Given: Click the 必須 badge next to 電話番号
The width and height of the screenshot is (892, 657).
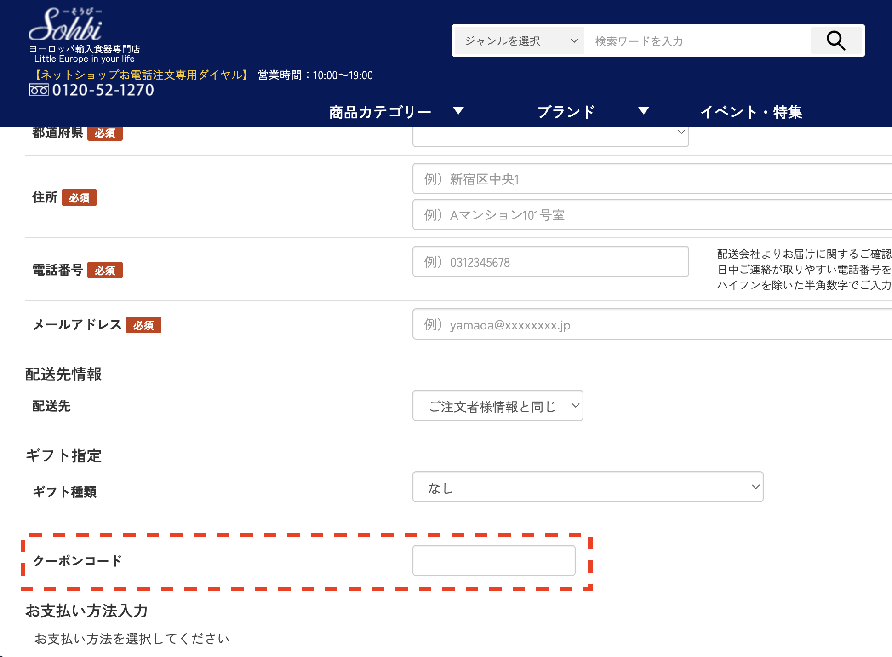Looking at the screenshot, I should 105,271.
